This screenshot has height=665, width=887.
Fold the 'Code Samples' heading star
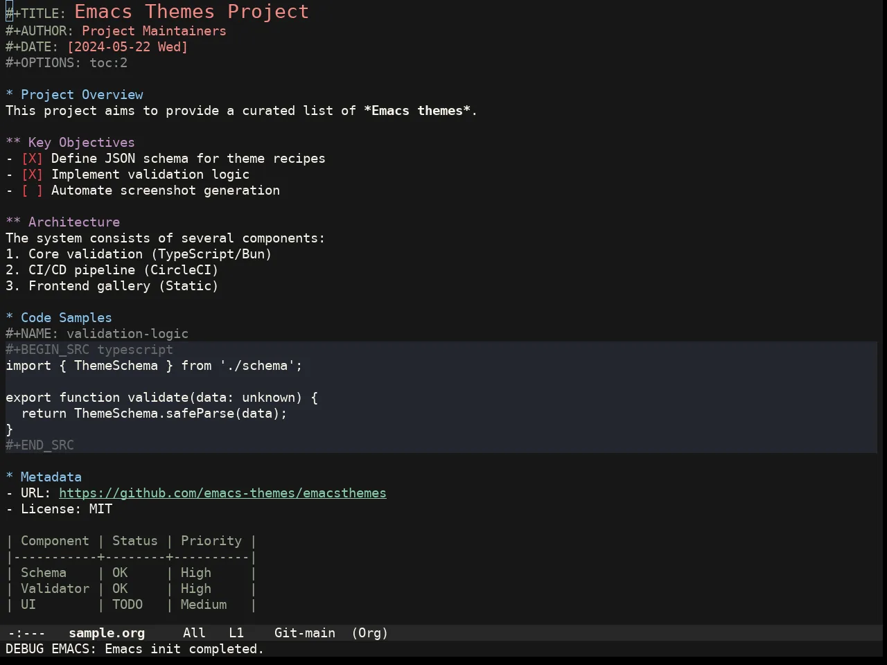tap(9, 318)
